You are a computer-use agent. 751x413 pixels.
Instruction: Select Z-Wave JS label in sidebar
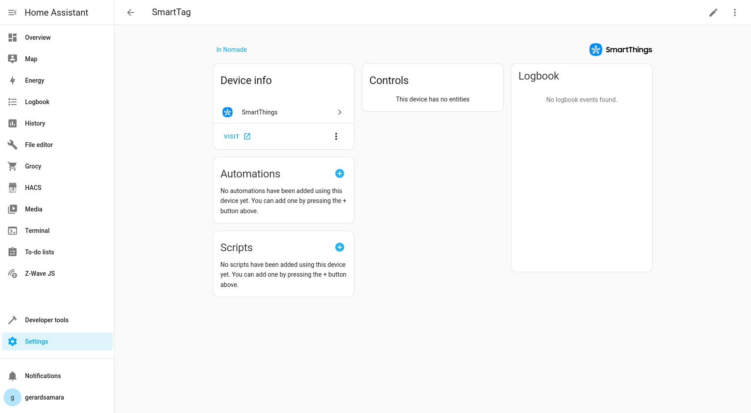tap(40, 274)
